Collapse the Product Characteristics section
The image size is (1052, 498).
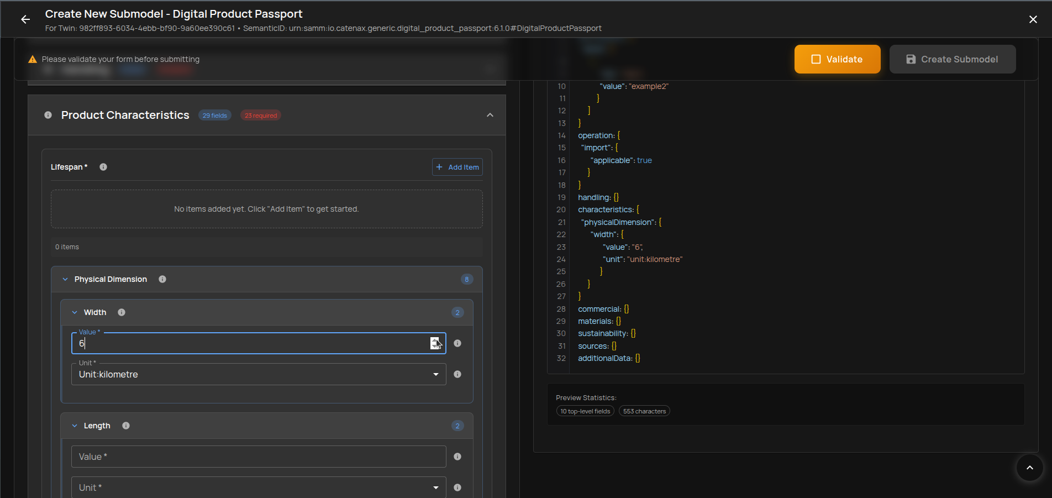point(490,115)
